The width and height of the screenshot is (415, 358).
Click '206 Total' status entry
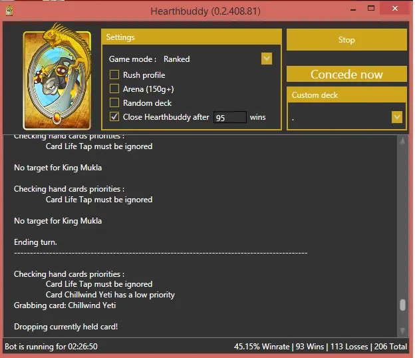tap(390, 346)
